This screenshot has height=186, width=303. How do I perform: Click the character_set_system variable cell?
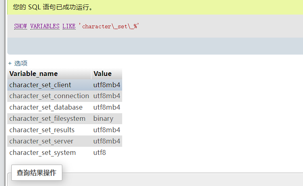[x=42, y=152]
